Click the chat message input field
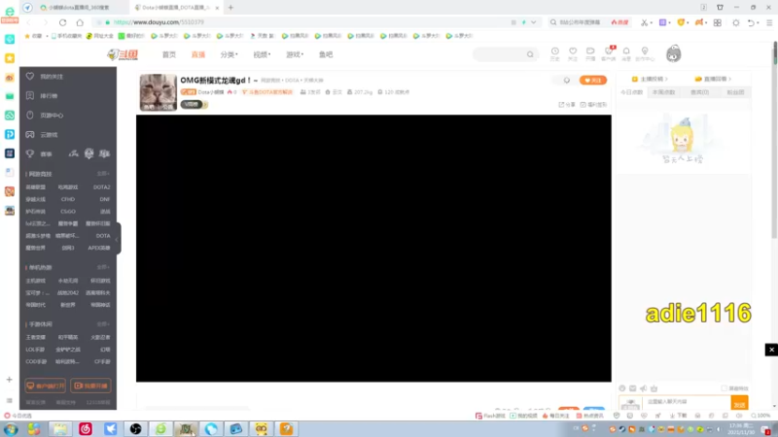 [x=687, y=402]
